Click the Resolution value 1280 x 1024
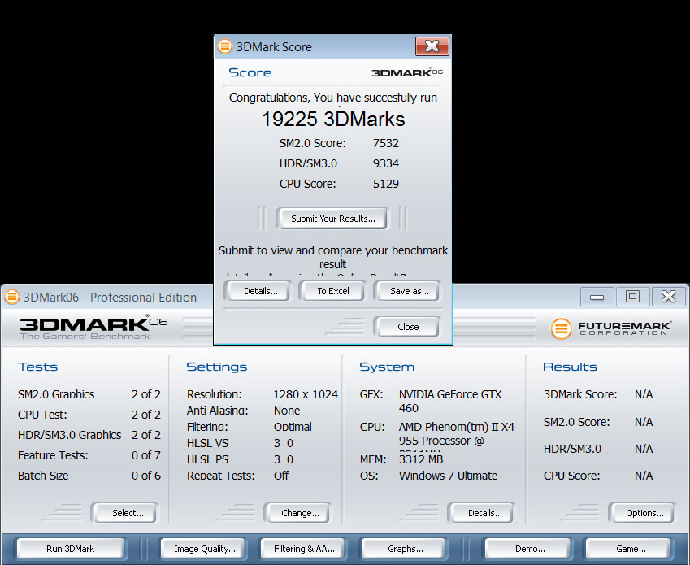The width and height of the screenshot is (690, 565). [306, 394]
